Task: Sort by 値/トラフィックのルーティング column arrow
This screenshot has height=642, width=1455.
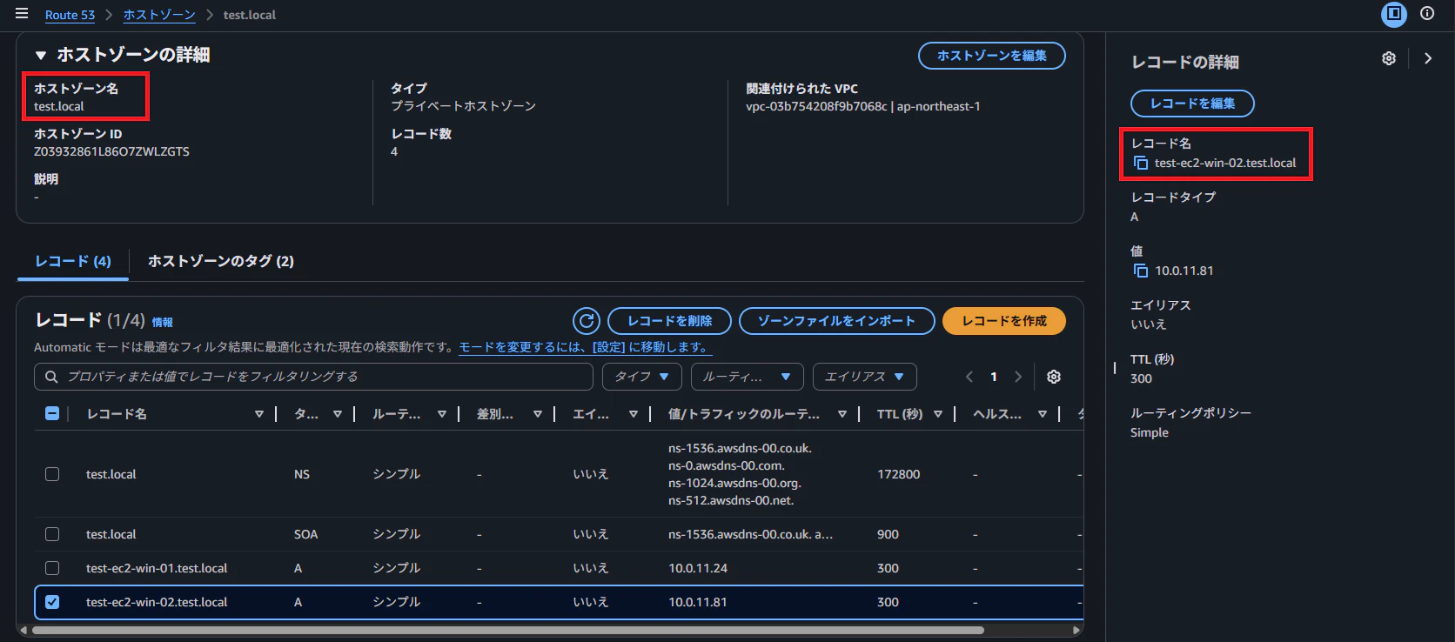Action: point(842,414)
